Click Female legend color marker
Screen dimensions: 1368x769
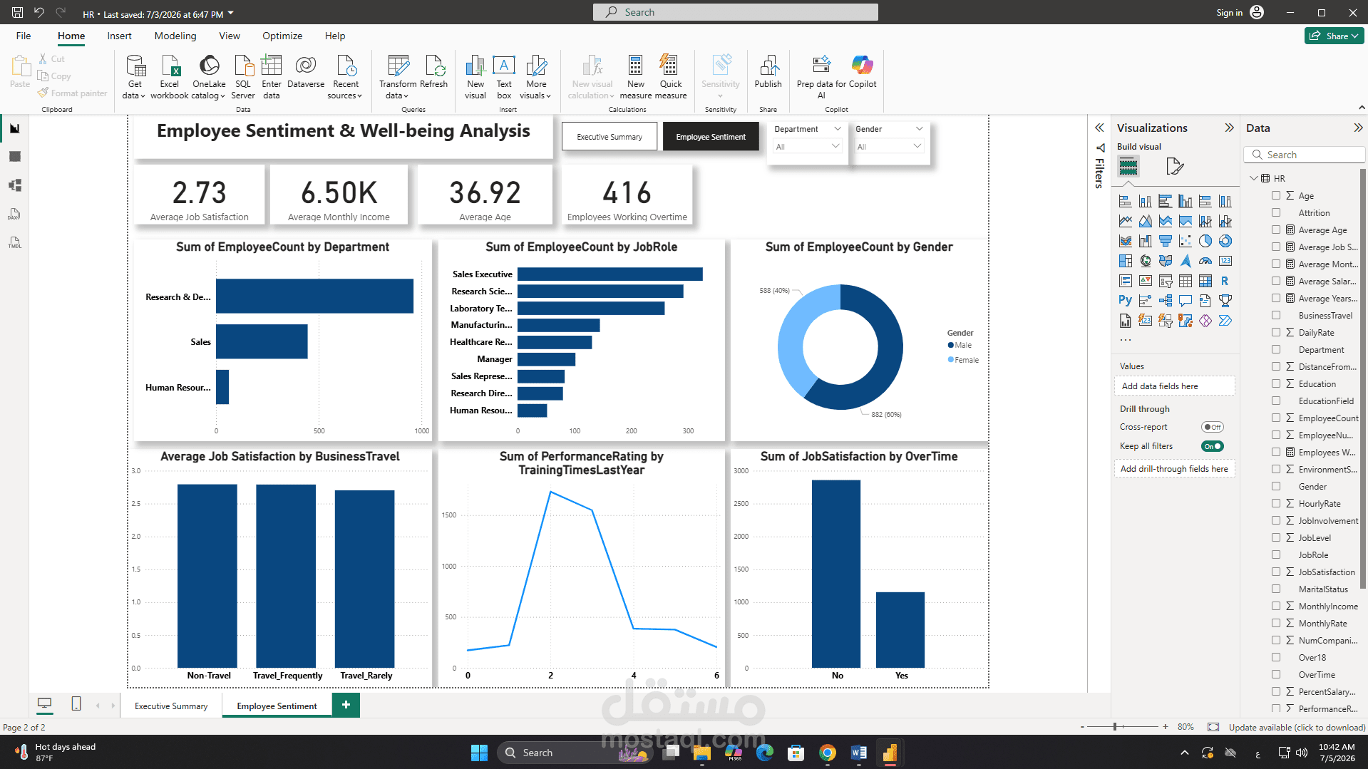951,360
